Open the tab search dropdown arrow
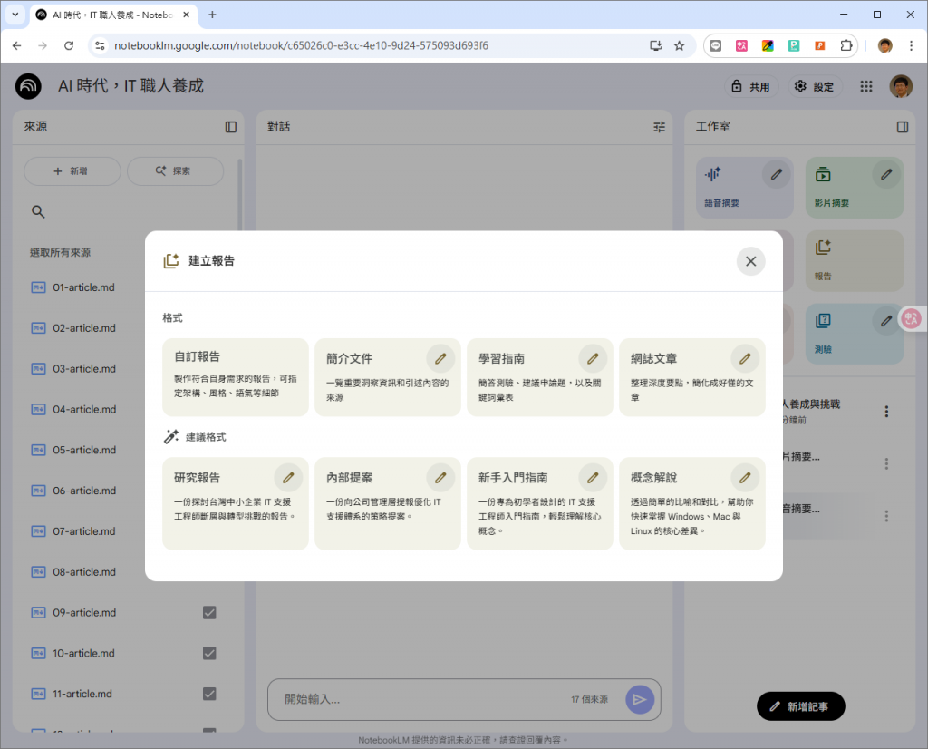Viewport: 928px width, 749px height. 15,15
